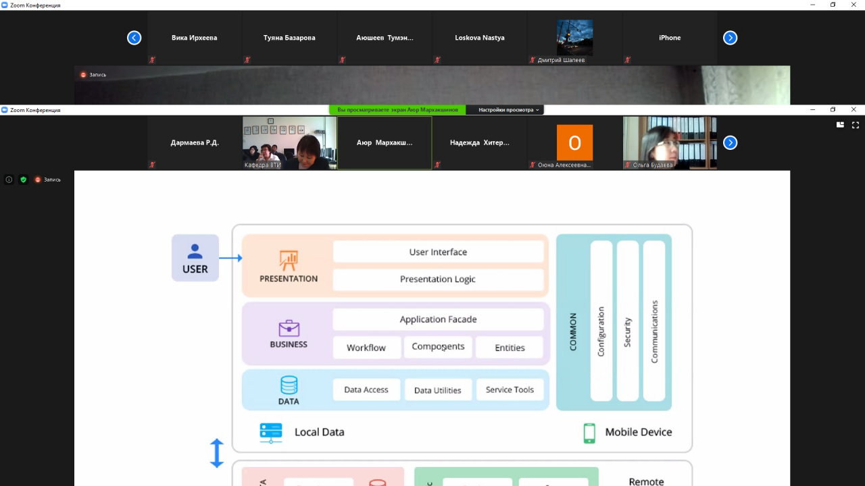Expand the Настройки просмотра dropdown
Viewport: 865px width, 486px height.
508,110
